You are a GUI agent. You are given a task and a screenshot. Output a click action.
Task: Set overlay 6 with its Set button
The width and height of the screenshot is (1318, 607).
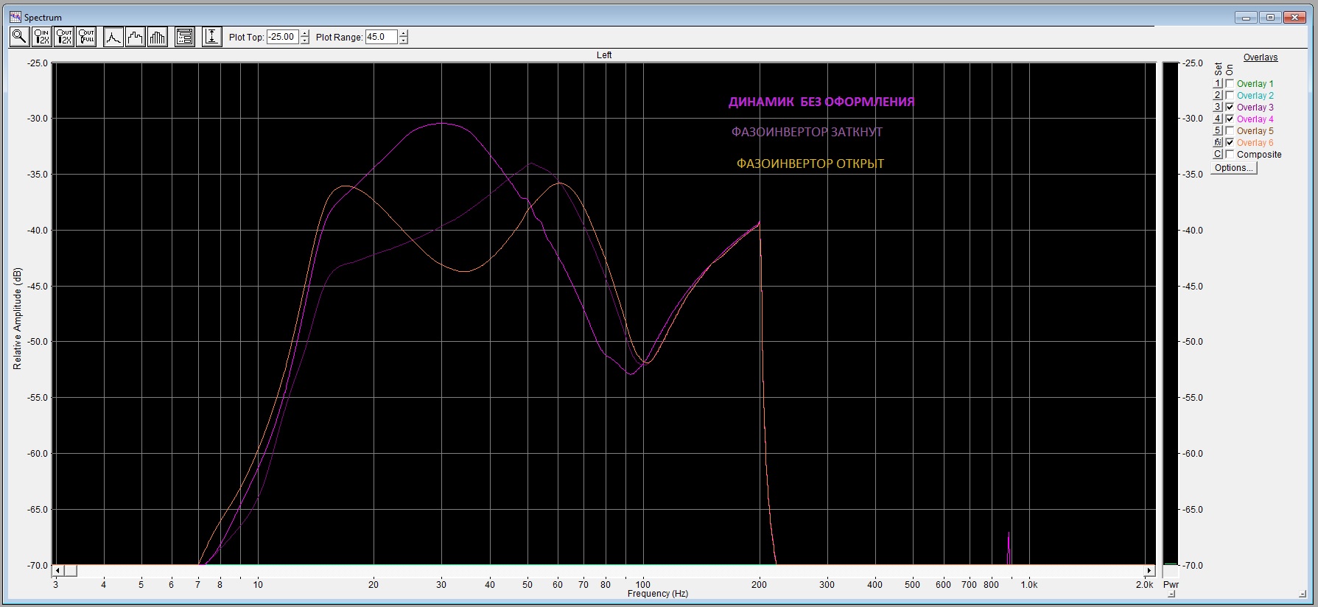[1218, 143]
